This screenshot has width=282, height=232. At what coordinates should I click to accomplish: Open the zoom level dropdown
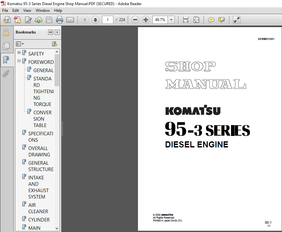[171, 20]
